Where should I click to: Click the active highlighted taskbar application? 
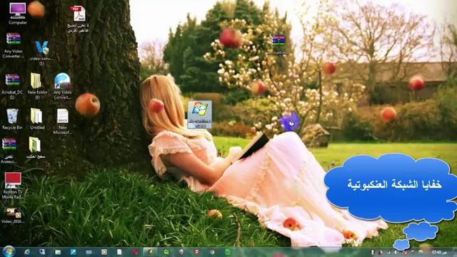[x=150, y=252]
